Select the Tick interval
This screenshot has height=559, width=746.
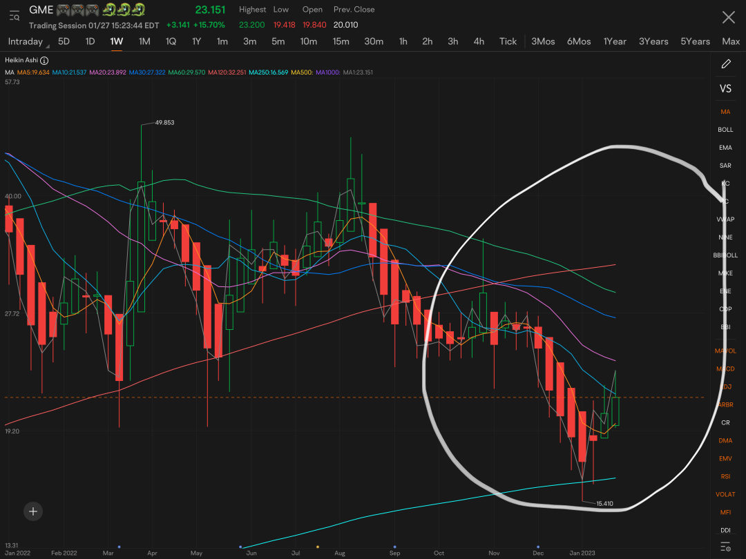508,41
